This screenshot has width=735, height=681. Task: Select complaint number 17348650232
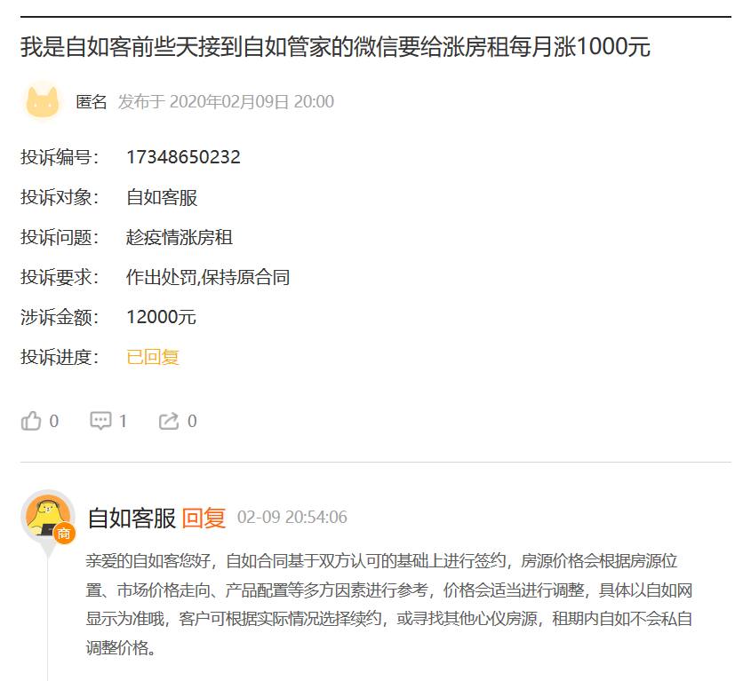183,157
